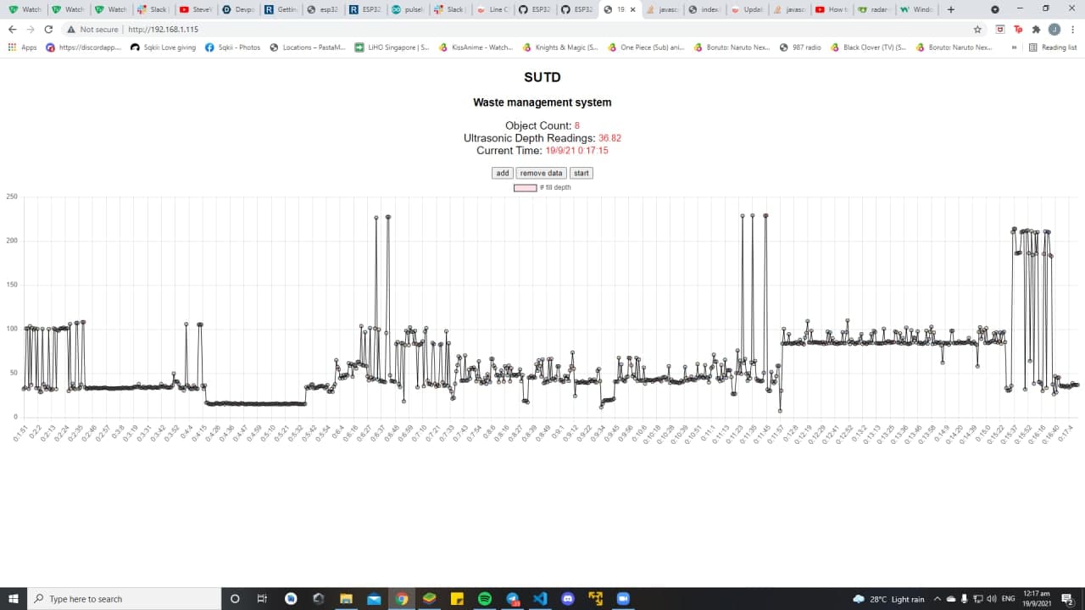Select the pink fill depth color swatch

pos(524,187)
